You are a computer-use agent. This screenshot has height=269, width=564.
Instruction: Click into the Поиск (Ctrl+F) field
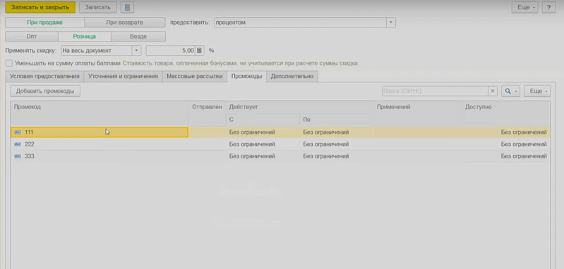[x=435, y=91]
